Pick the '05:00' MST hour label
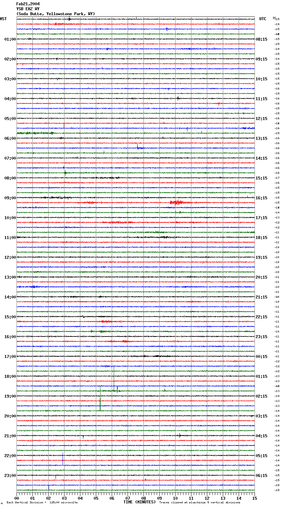This screenshot has height=507, width=281. 10,119
